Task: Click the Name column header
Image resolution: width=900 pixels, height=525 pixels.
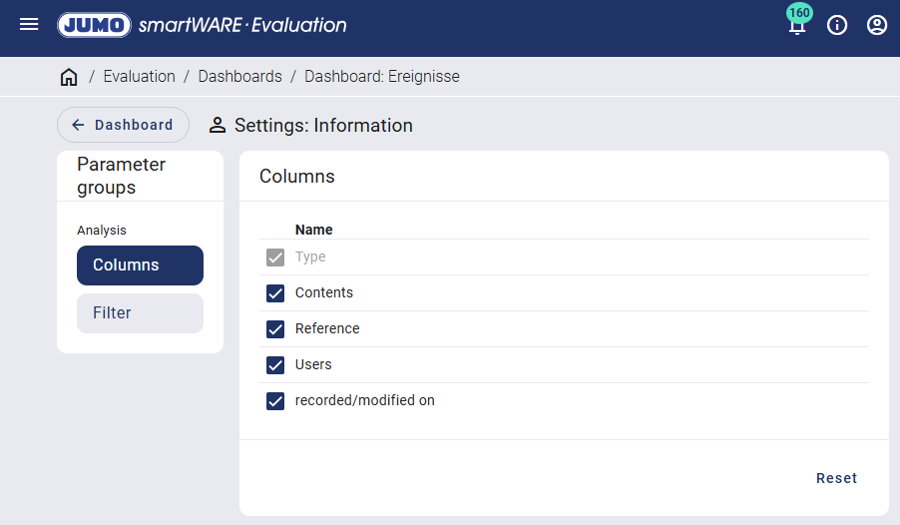Action: pyautogui.click(x=313, y=230)
